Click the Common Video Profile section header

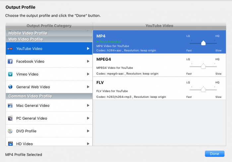[49, 96]
